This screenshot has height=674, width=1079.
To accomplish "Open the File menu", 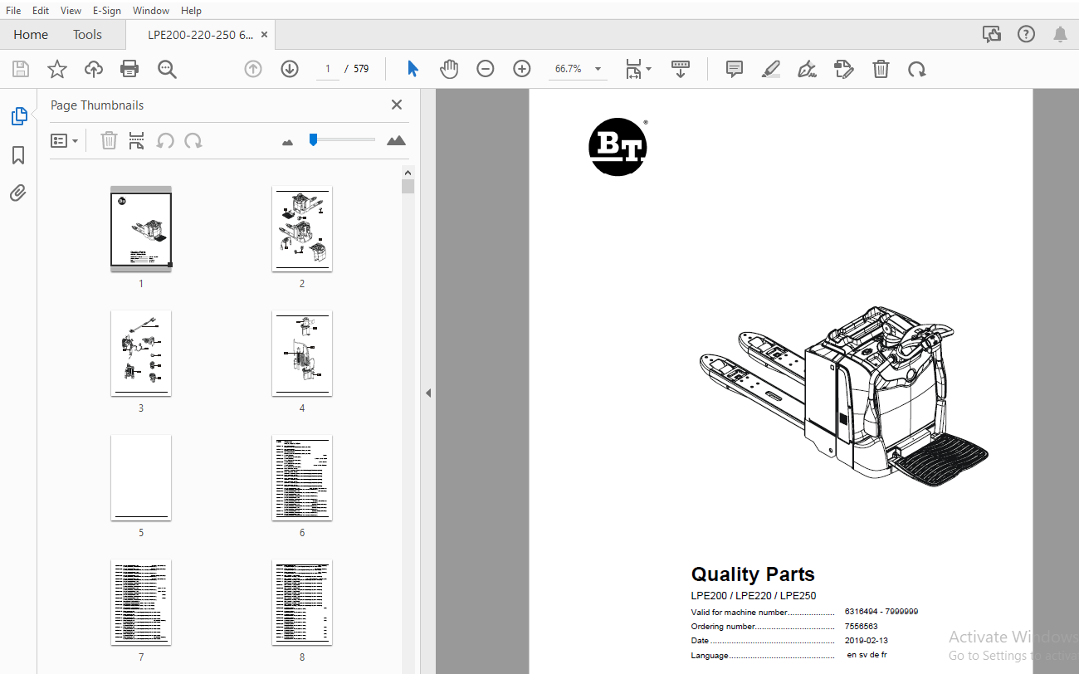I will [13, 11].
